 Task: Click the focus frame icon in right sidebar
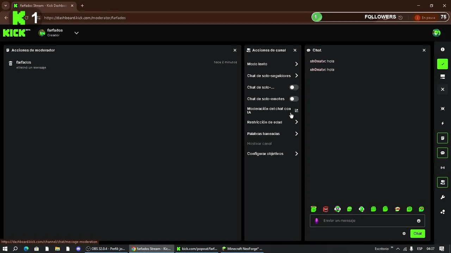point(443,109)
